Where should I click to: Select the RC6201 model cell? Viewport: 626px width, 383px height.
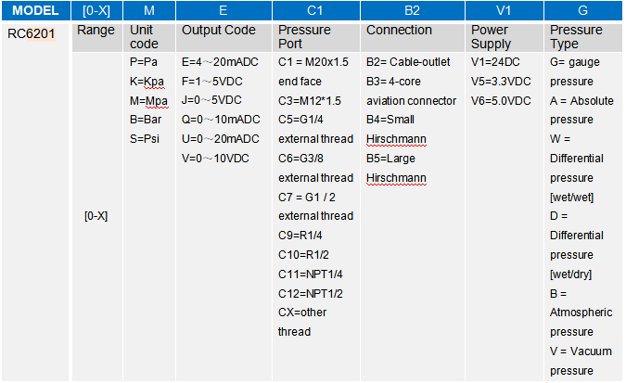pos(32,33)
